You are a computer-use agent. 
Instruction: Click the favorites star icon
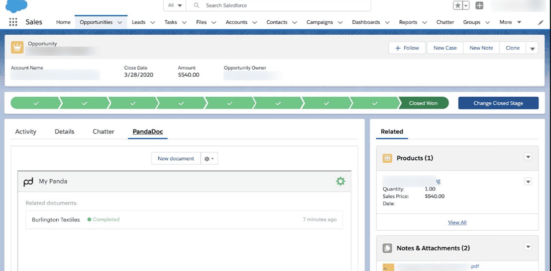coord(457,5)
